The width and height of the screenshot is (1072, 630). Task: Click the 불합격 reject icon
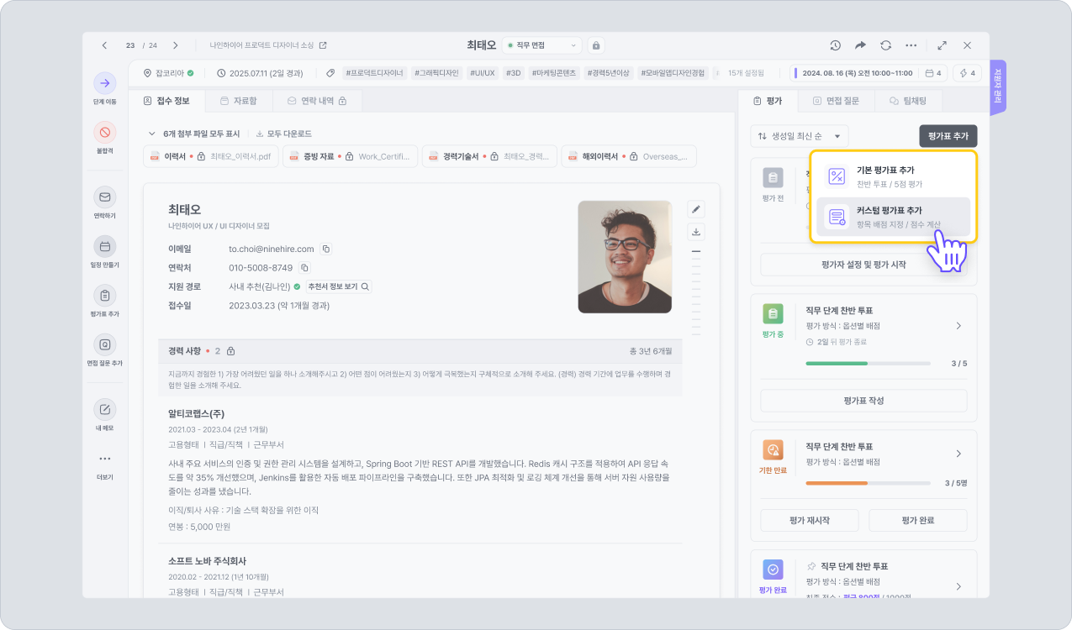point(105,132)
